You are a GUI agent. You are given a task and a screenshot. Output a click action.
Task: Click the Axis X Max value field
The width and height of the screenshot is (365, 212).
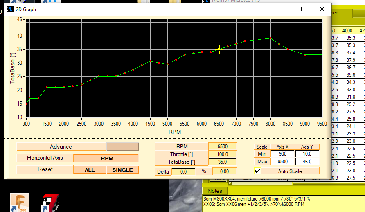pos(282,161)
